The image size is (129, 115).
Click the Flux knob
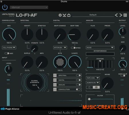pyautogui.click(x=93, y=34)
